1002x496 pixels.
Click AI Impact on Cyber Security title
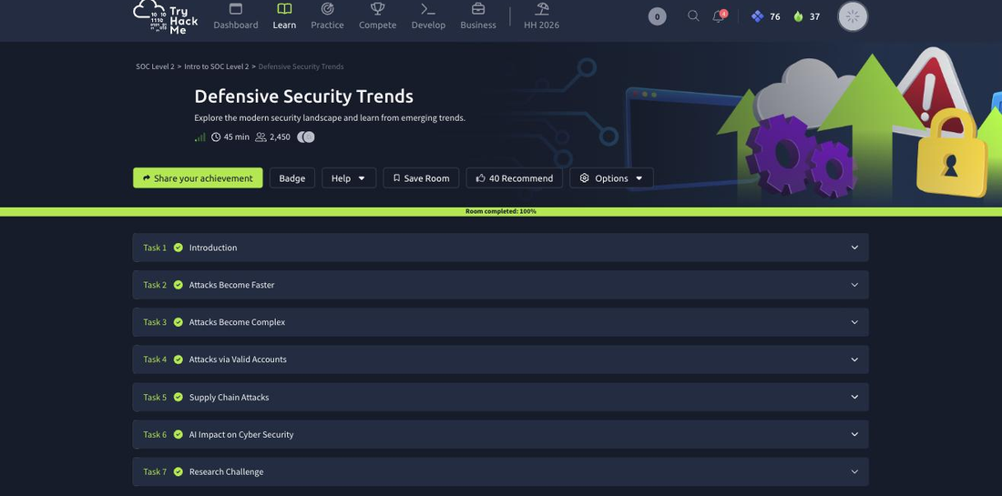[241, 434]
